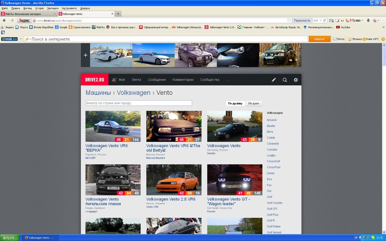Open the downloads arrow icon
The width and height of the screenshot is (386, 241).
point(368,20)
